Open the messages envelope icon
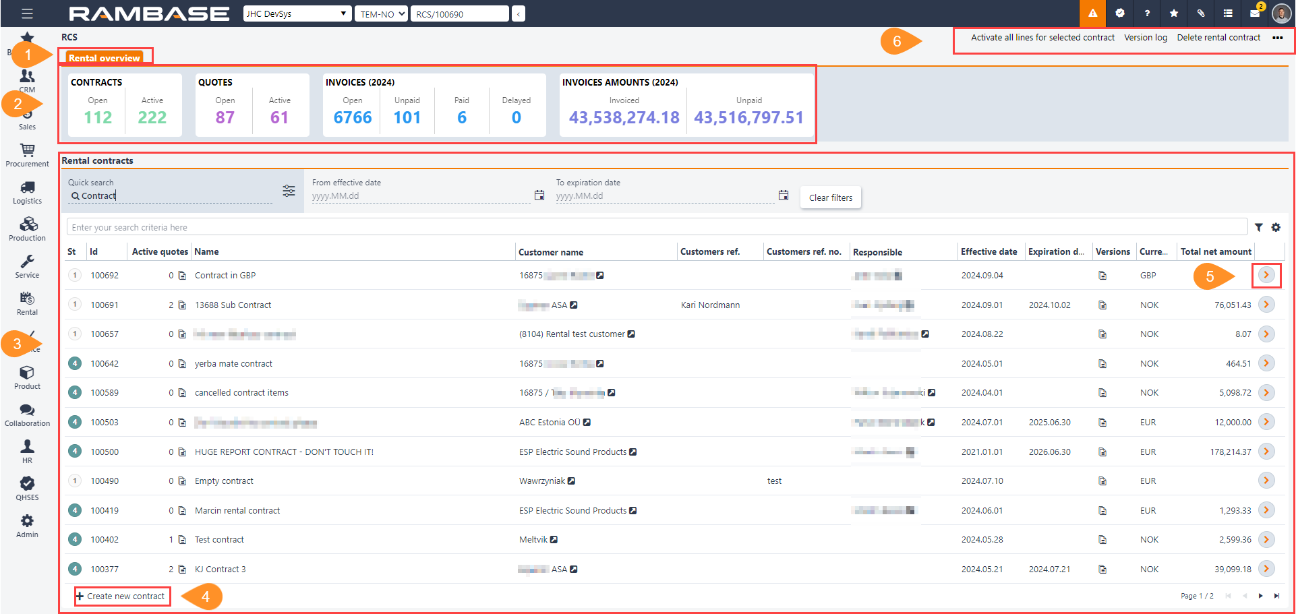 tap(1254, 13)
